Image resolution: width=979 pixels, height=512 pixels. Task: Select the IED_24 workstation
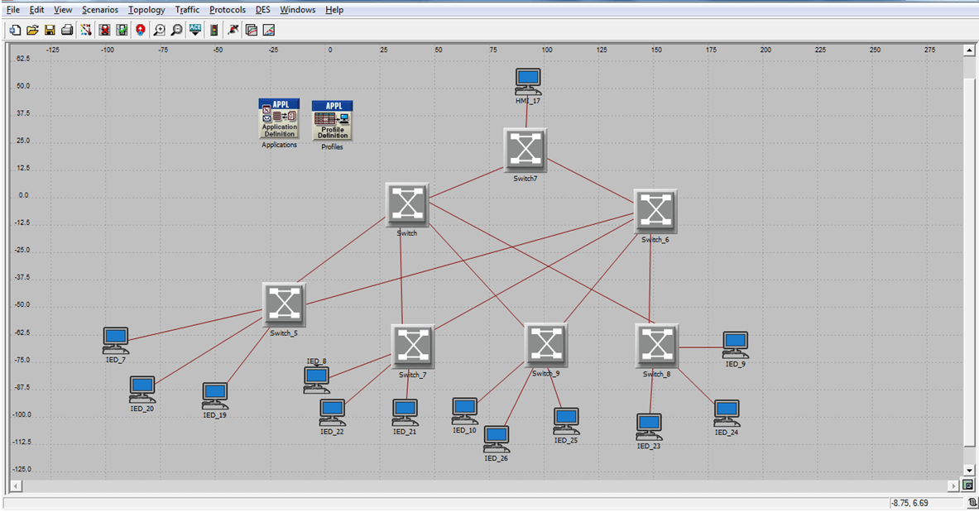(x=727, y=414)
